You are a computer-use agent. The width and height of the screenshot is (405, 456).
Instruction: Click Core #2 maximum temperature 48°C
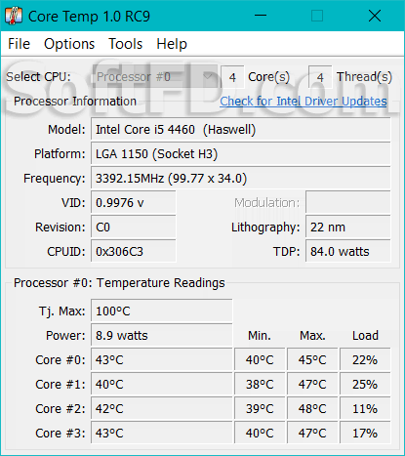pos(312,409)
